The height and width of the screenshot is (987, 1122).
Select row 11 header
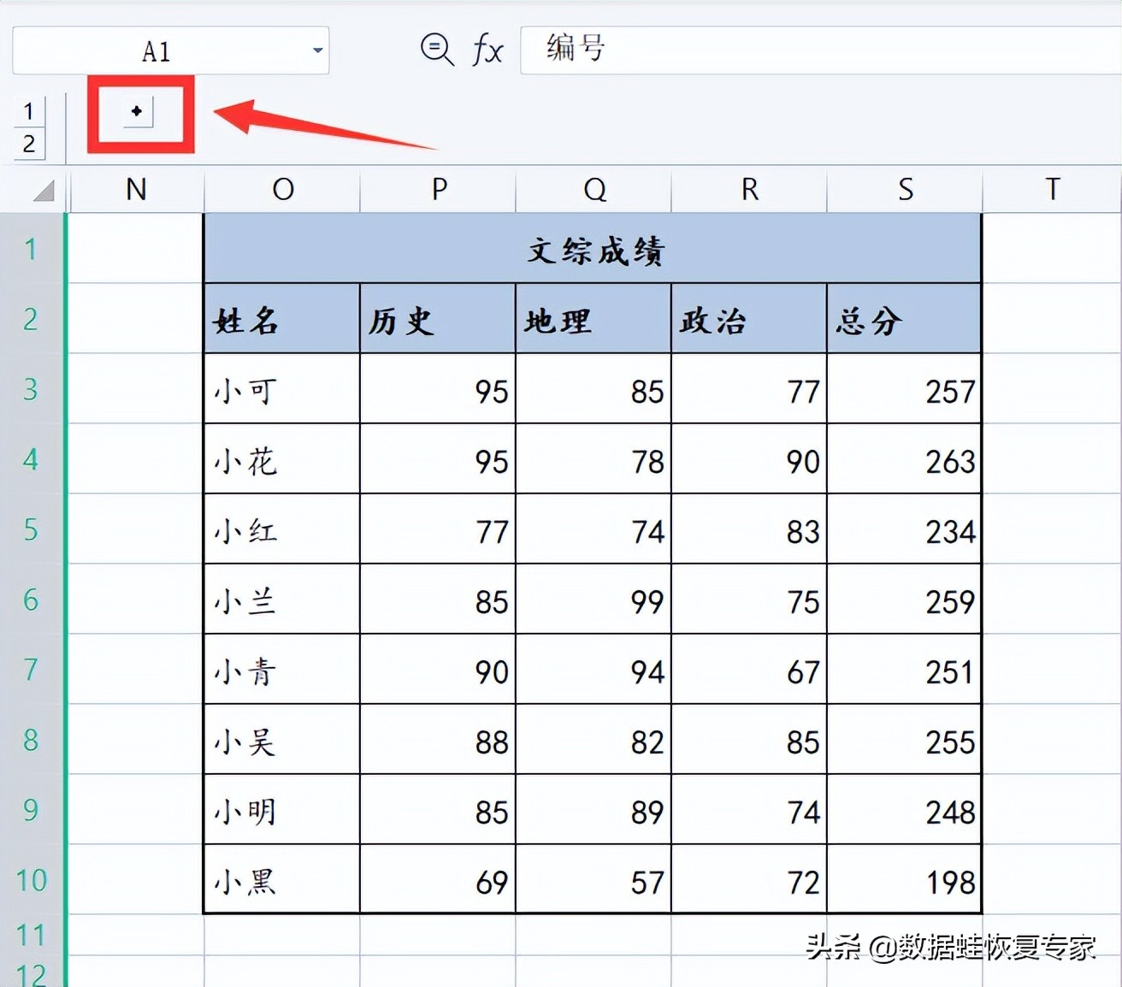[32, 935]
